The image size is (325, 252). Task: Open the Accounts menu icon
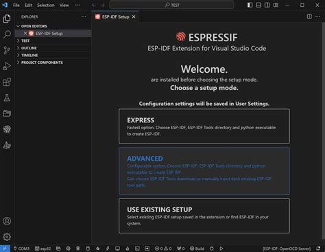(7, 221)
